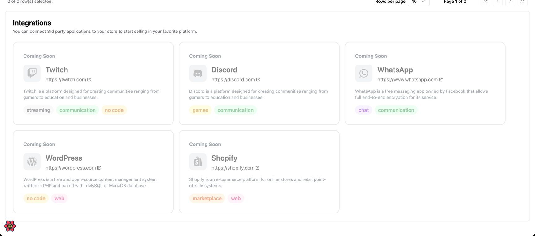Click the games tag on Discord card
This screenshot has height=236, width=535.
200,110
